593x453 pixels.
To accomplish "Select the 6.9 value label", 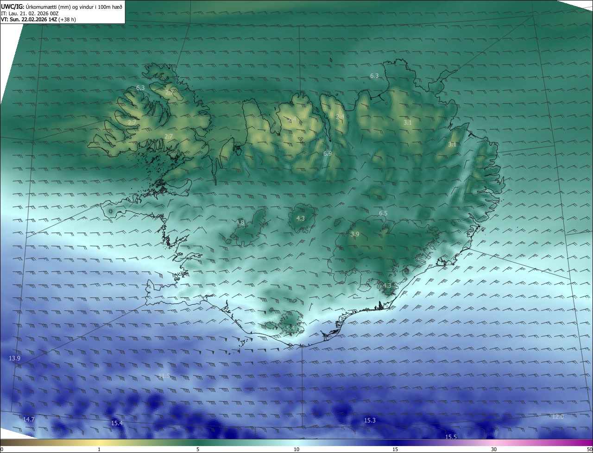I will (x=328, y=153).
